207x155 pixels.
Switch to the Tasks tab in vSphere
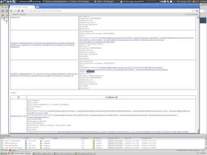pos(4,150)
